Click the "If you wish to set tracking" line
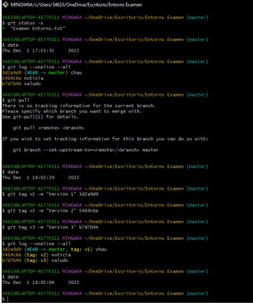 click(105, 139)
